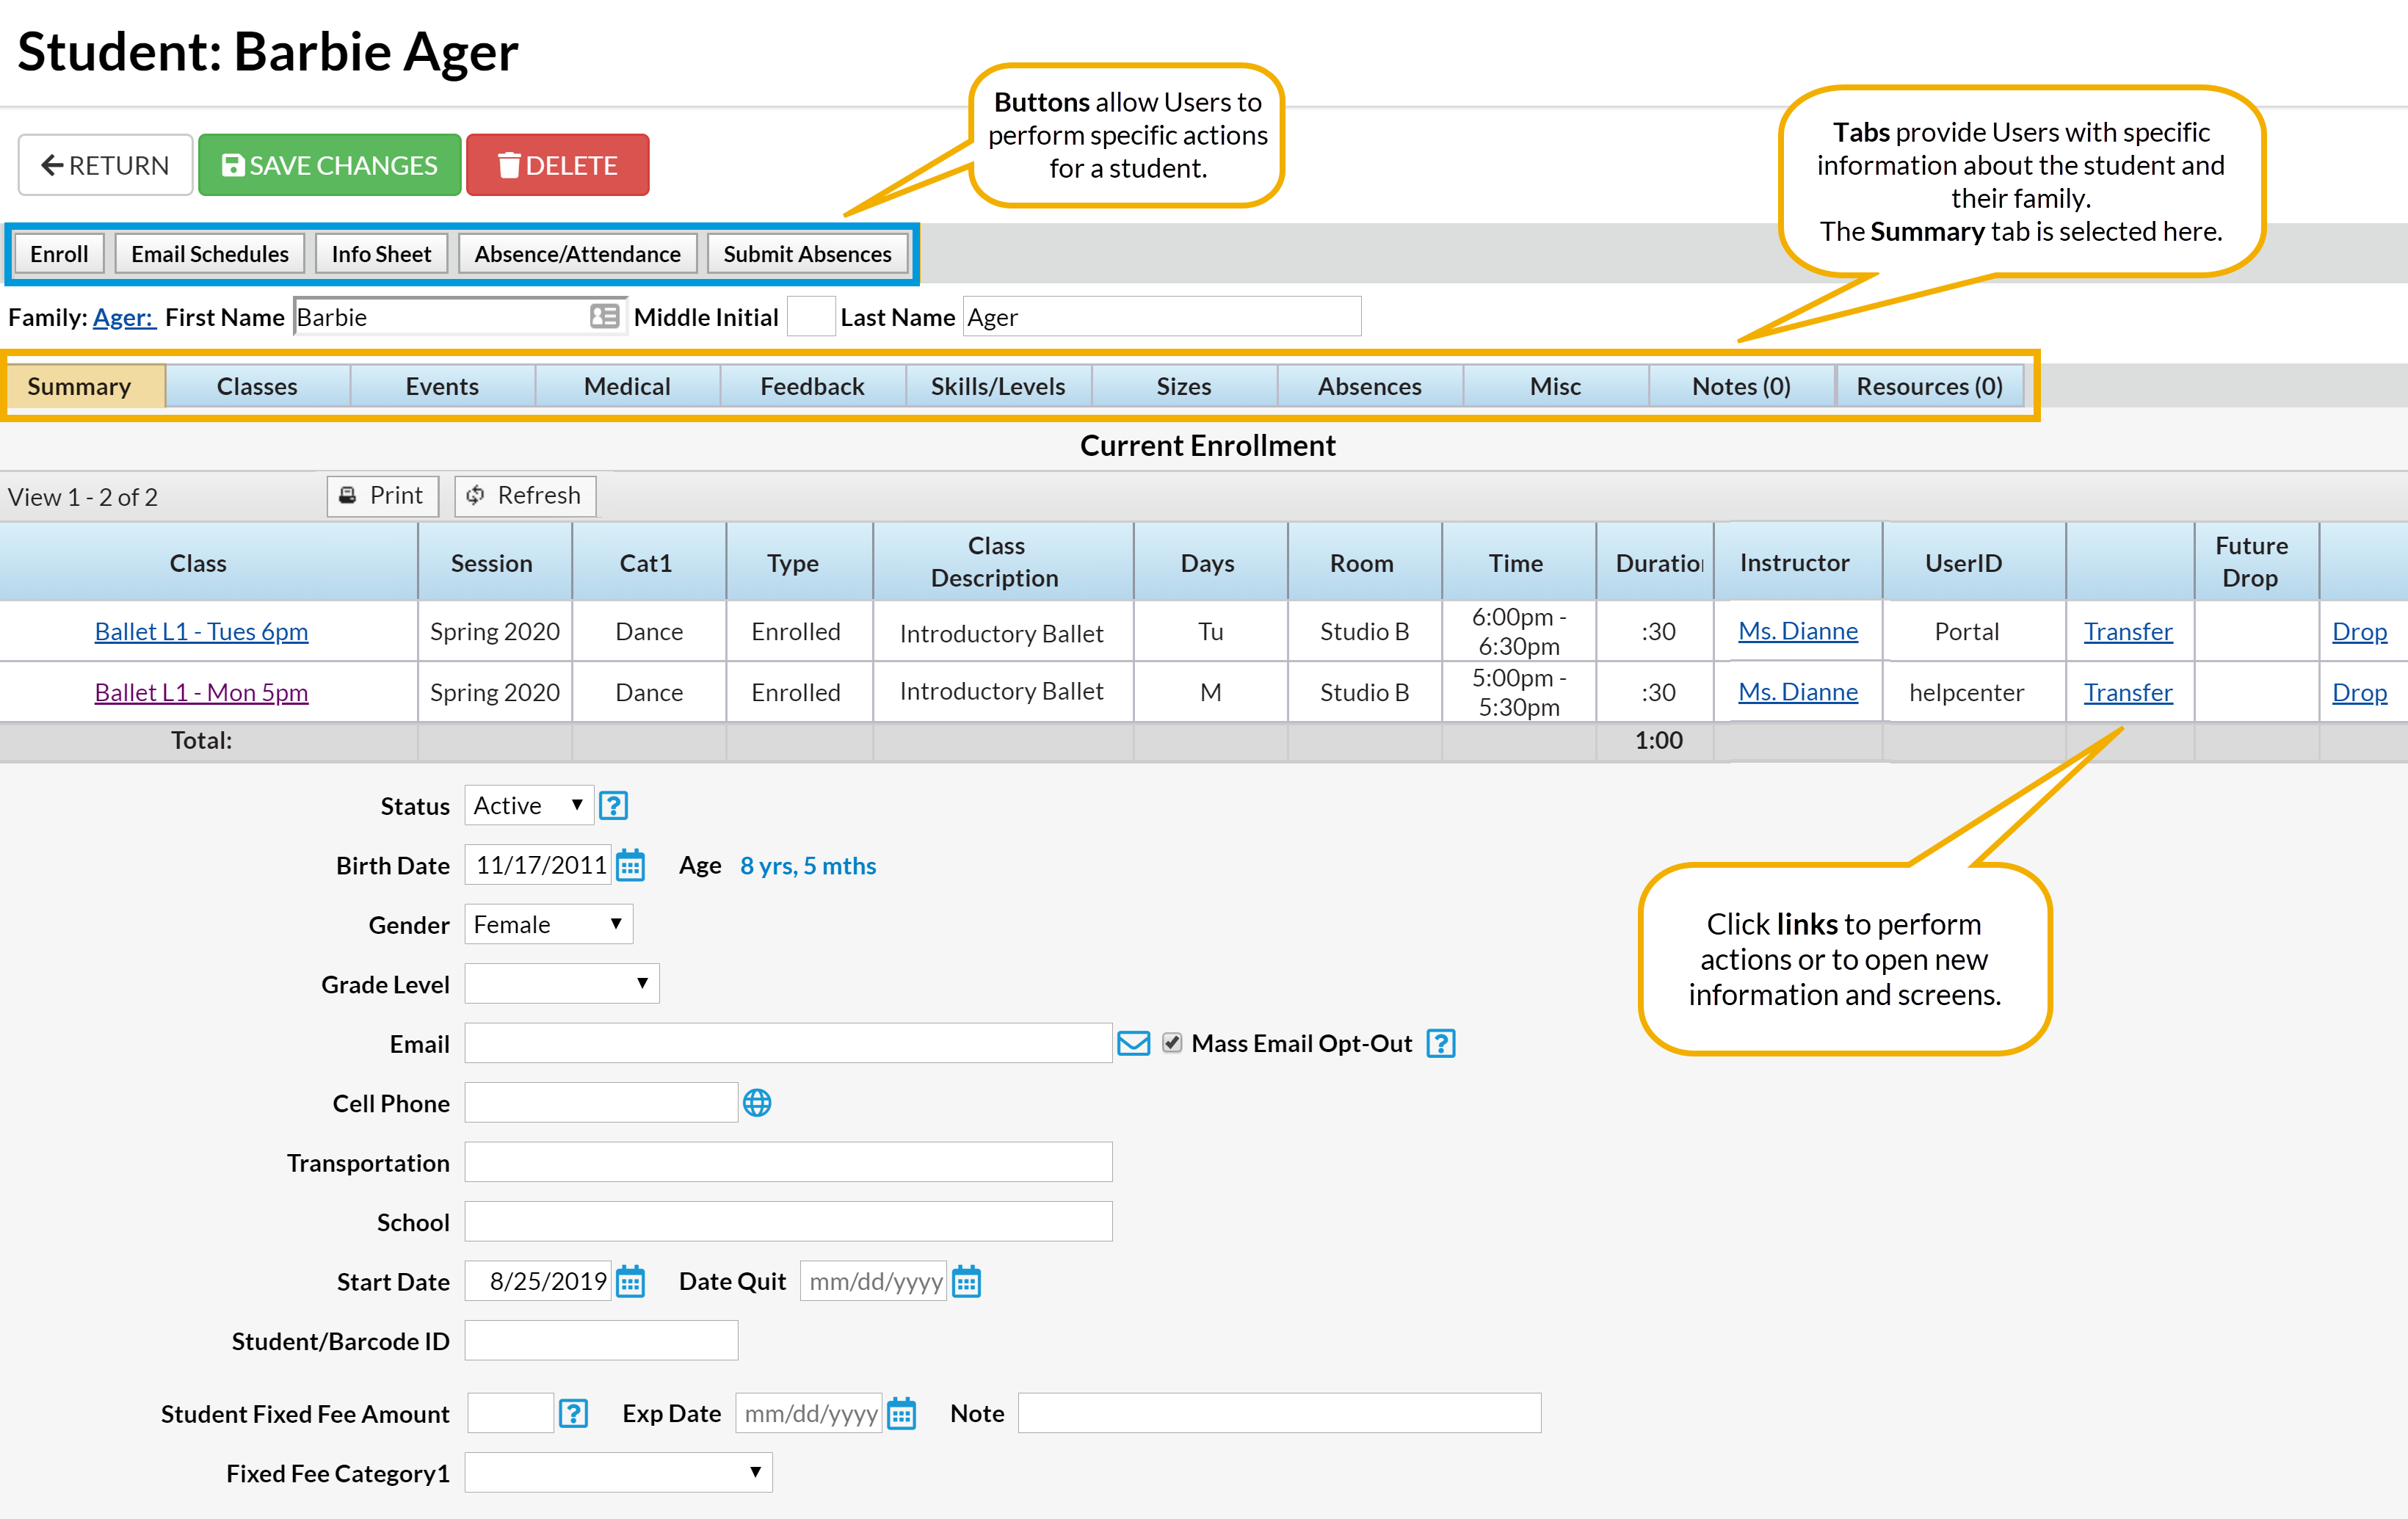Expand the Fixed Fee Category1 dropdown
Viewport: 2408px width, 1519px height.
point(618,1472)
